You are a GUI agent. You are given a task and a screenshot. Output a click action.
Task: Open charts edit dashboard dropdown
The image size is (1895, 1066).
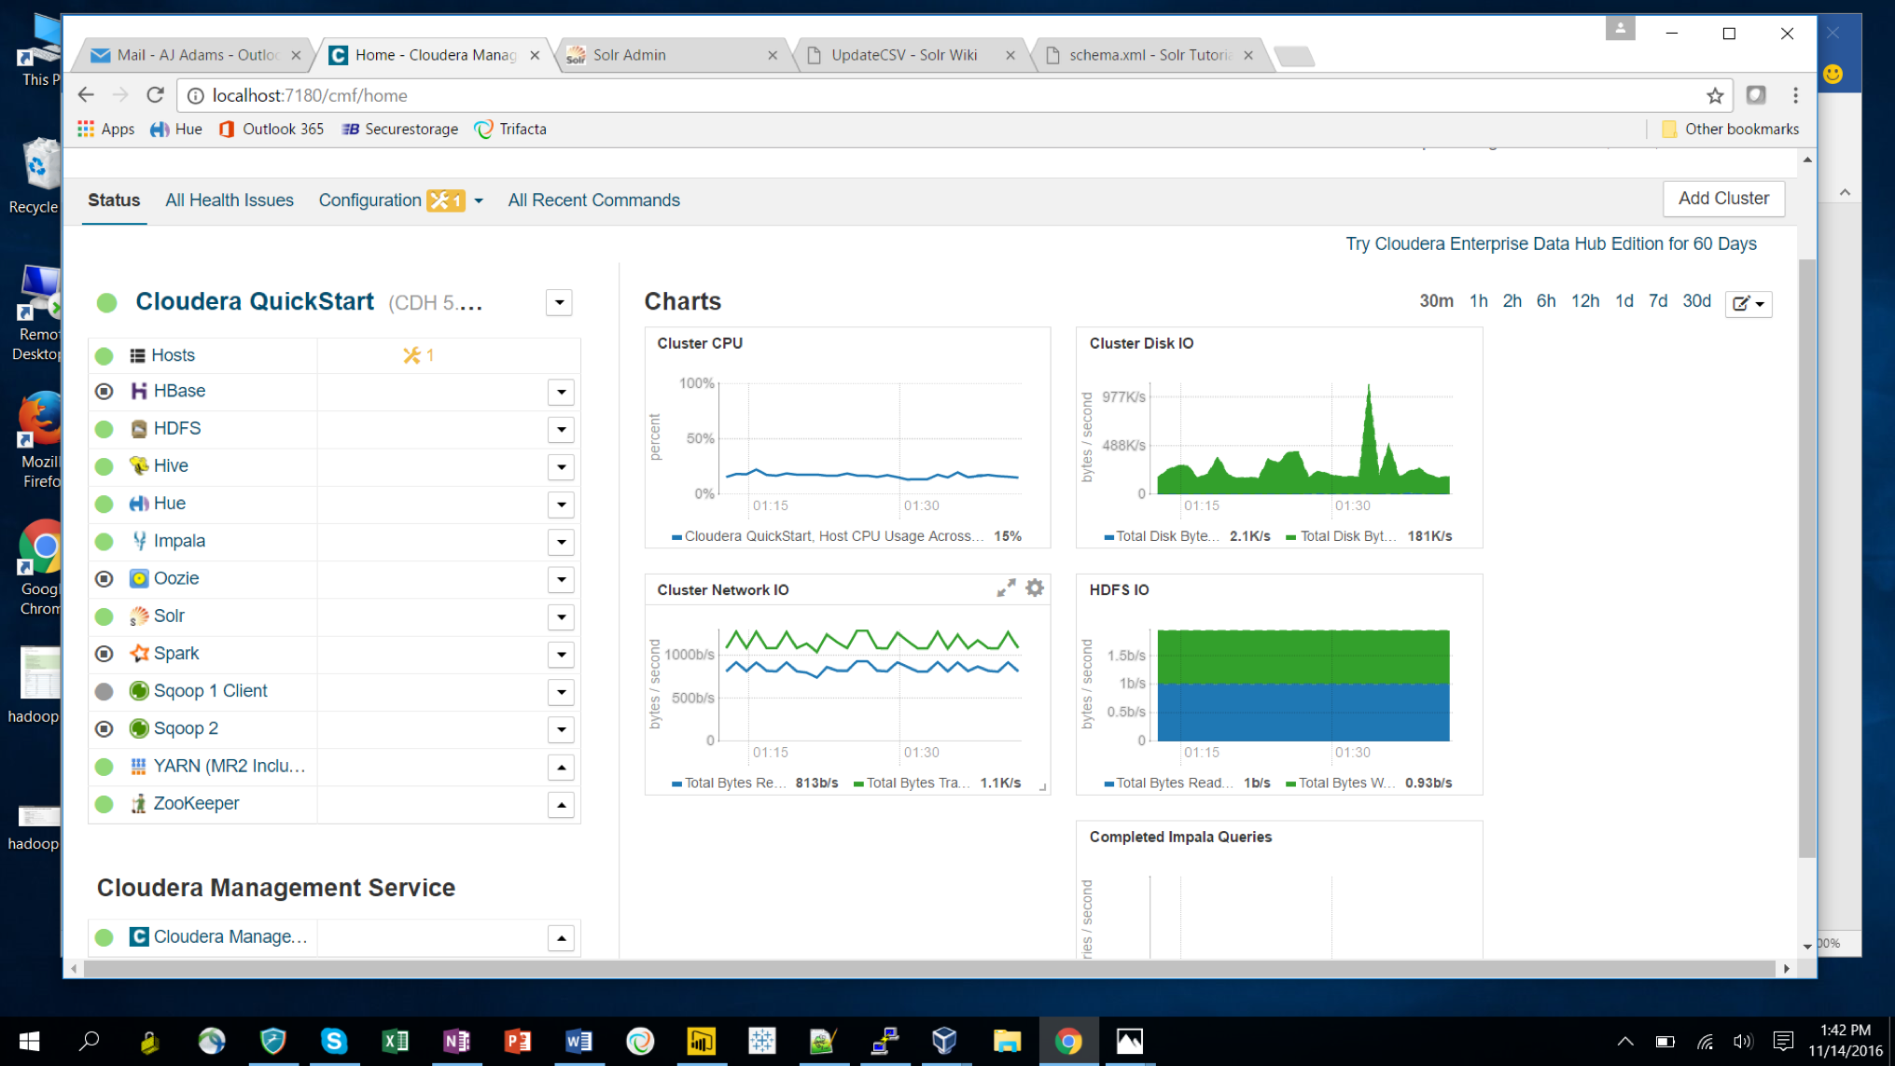point(1749,303)
